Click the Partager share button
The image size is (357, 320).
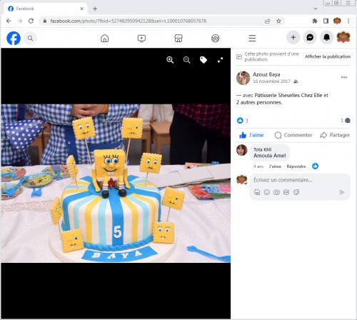pyautogui.click(x=335, y=135)
